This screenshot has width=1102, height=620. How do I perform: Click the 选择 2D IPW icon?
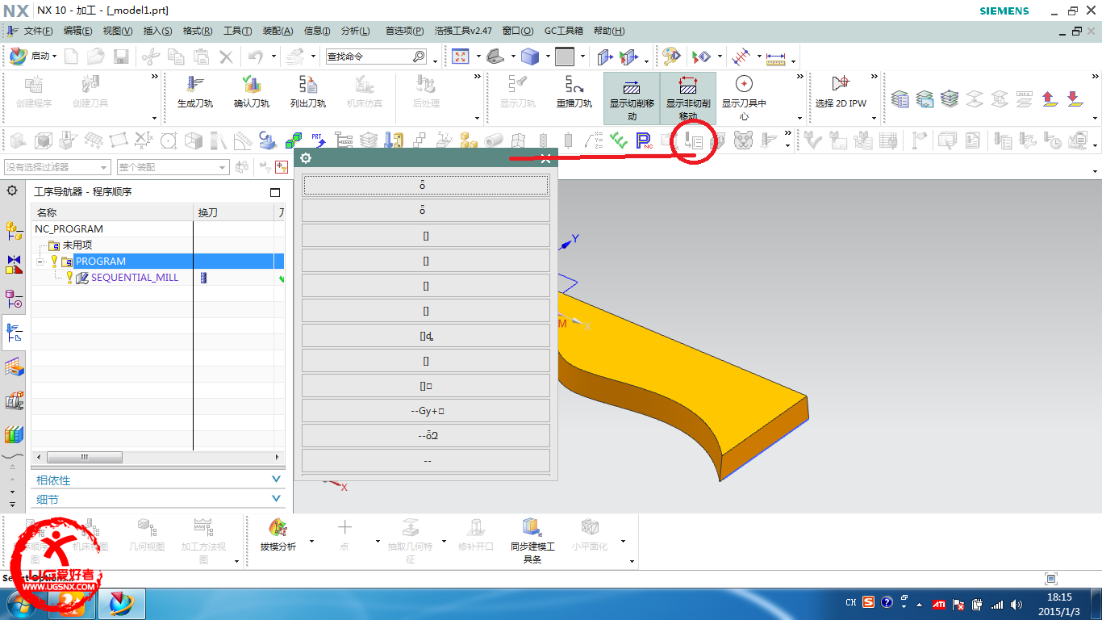[x=841, y=91]
